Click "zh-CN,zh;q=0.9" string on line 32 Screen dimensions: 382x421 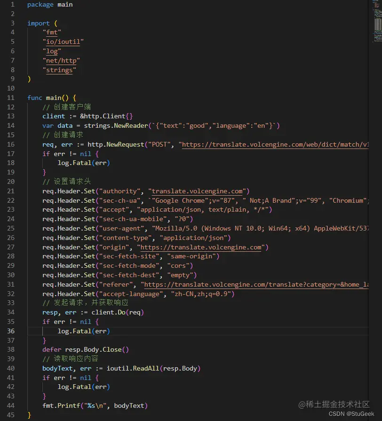pos(201,294)
